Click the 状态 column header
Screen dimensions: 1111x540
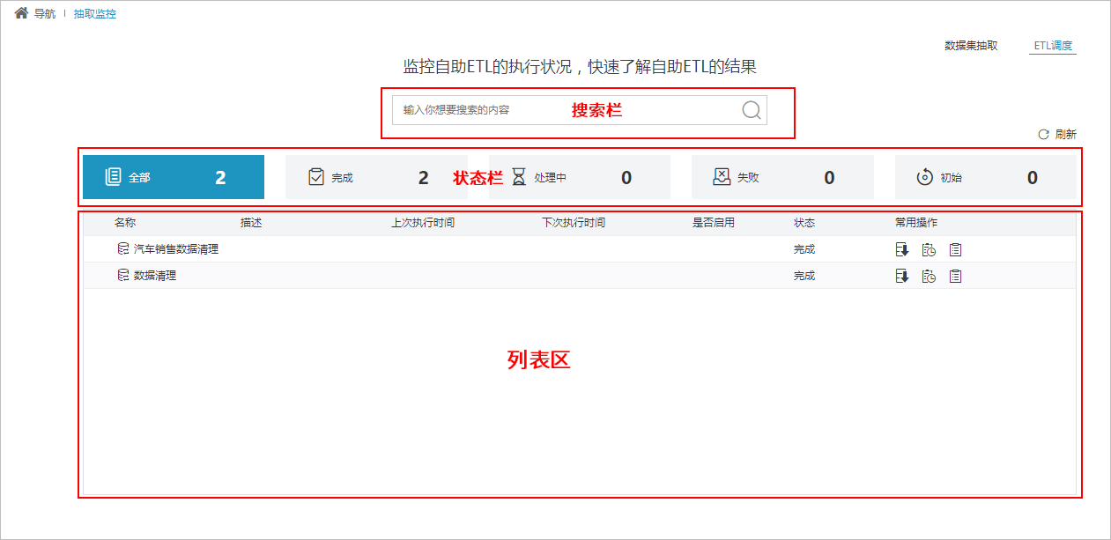click(804, 223)
